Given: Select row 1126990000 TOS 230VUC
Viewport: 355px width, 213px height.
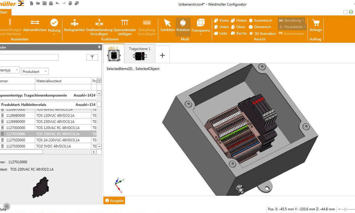Looking at the screenshot, I should [x=48, y=122].
